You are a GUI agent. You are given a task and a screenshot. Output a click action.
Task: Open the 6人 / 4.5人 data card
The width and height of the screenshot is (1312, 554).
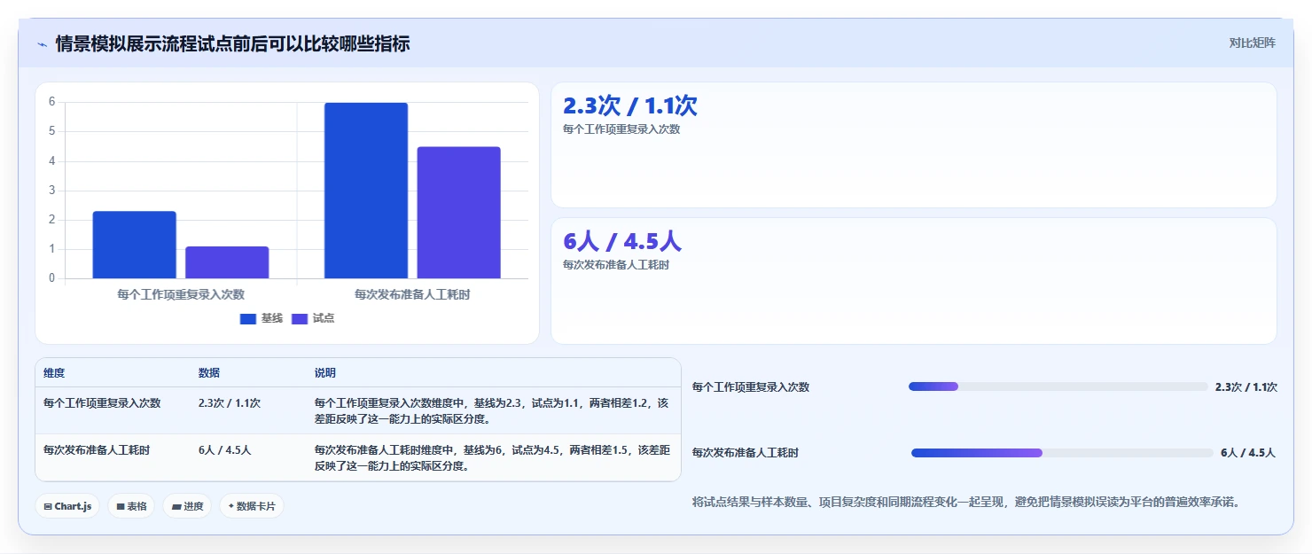[x=914, y=281]
